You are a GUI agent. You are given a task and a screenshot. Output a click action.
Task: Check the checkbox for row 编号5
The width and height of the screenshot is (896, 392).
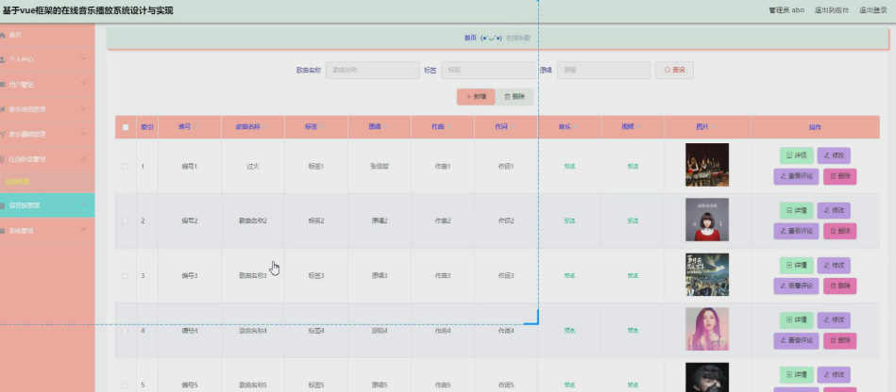pyautogui.click(x=126, y=385)
